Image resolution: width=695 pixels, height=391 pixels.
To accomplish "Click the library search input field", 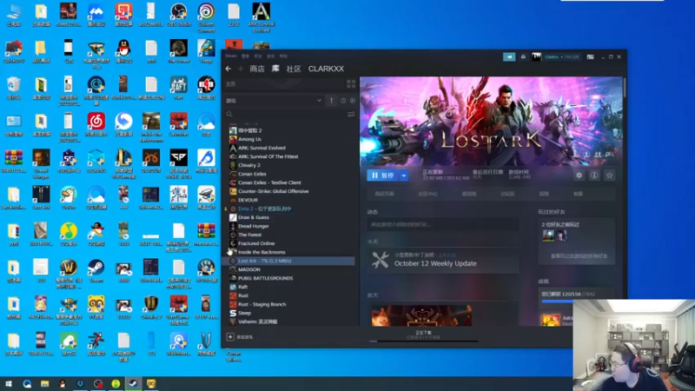I will [290, 115].
